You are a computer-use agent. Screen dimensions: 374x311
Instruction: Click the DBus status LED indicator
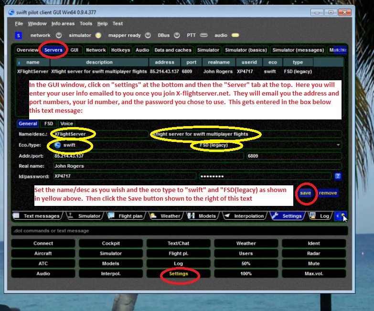tap(177, 35)
